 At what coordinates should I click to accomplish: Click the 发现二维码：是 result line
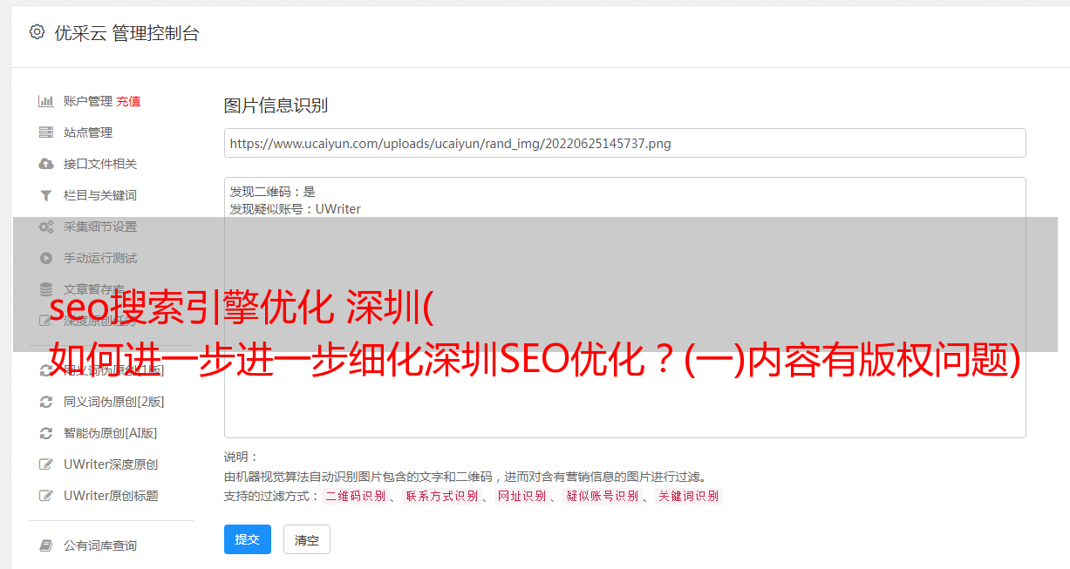[x=273, y=192]
